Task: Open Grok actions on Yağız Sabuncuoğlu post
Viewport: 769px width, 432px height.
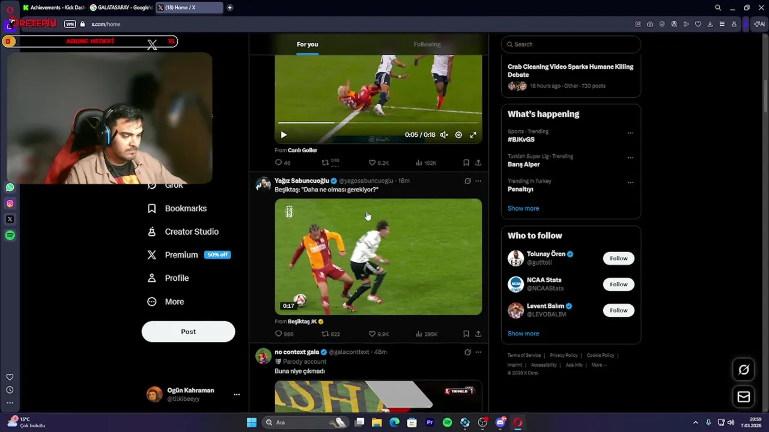Action: point(467,181)
